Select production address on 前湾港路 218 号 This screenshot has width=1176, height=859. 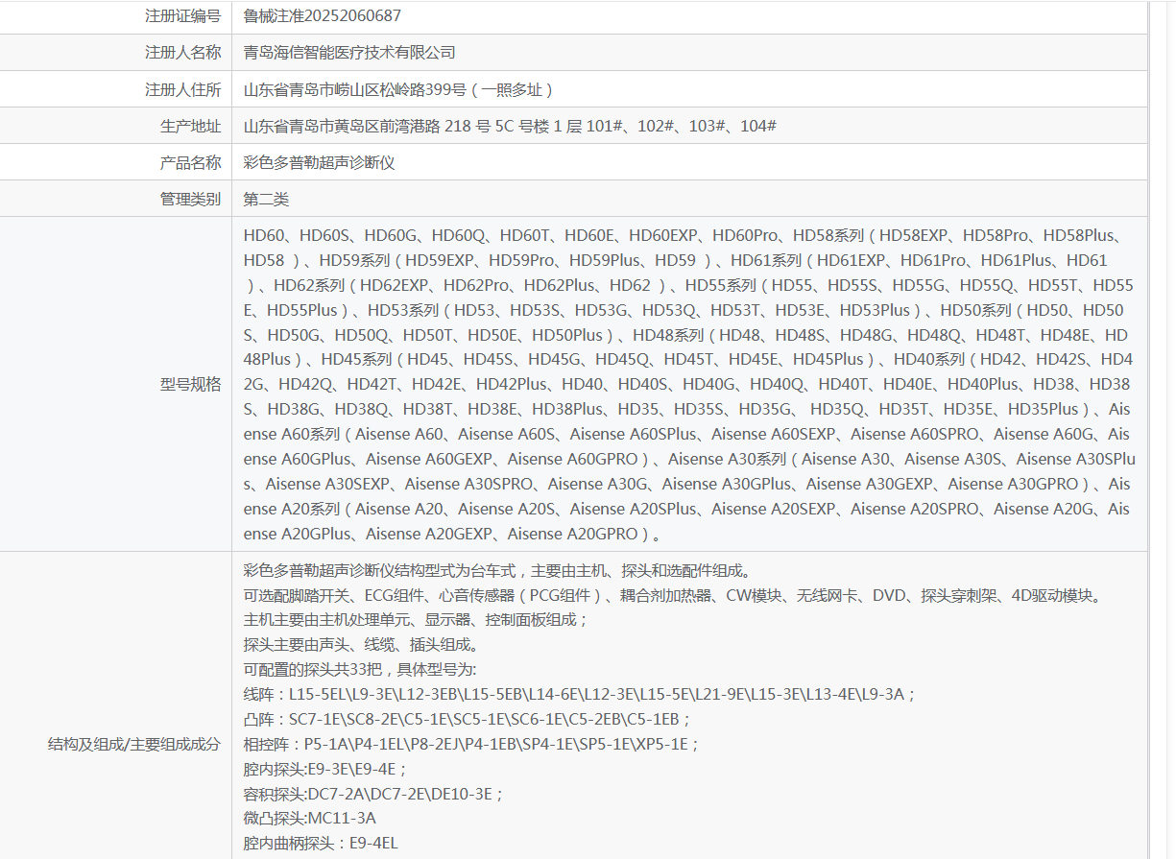pos(510,126)
